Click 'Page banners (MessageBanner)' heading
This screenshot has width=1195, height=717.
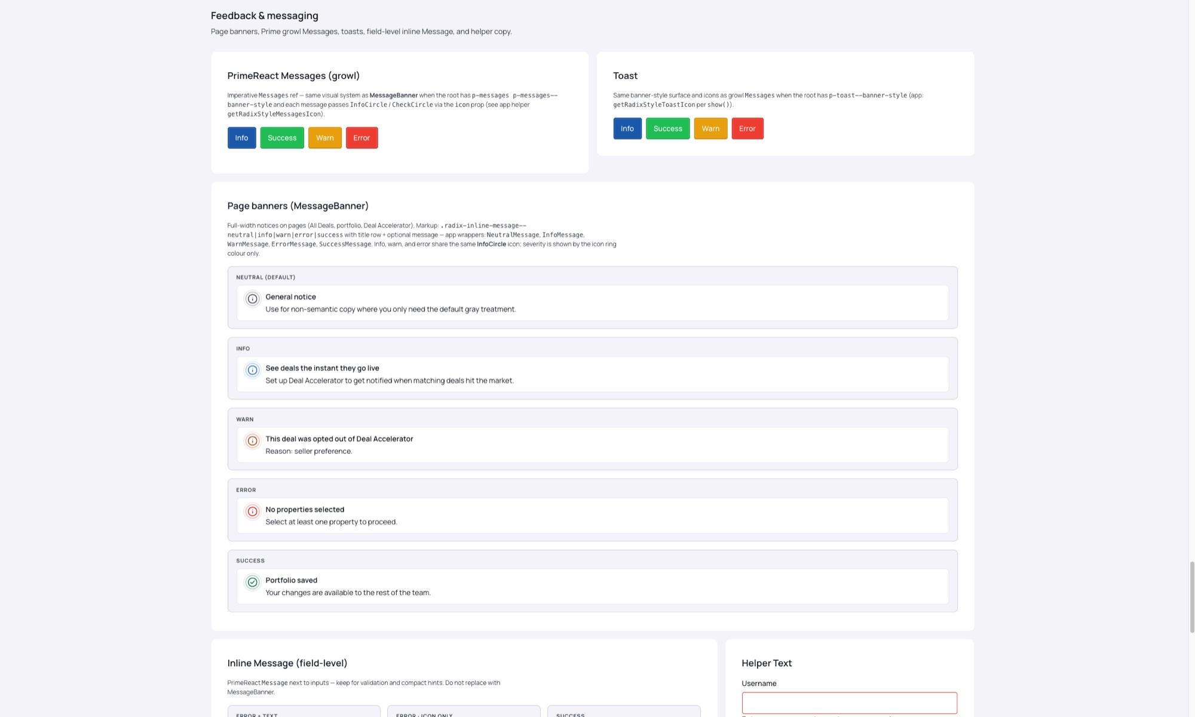pos(298,206)
